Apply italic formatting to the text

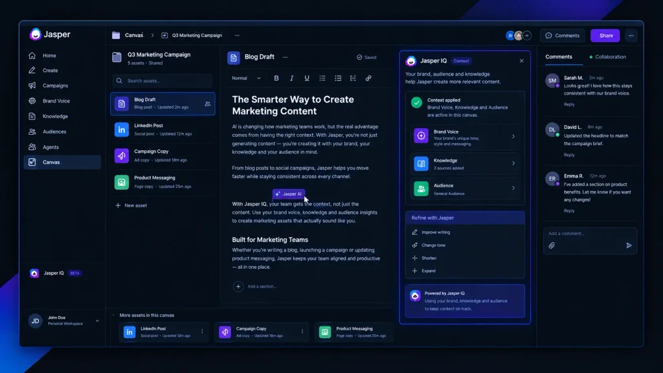pyautogui.click(x=291, y=78)
